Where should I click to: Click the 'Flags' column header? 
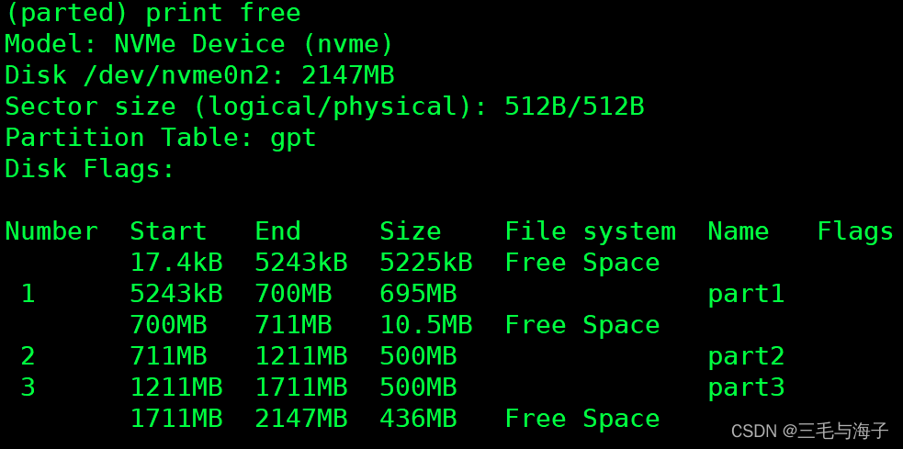pos(855,232)
